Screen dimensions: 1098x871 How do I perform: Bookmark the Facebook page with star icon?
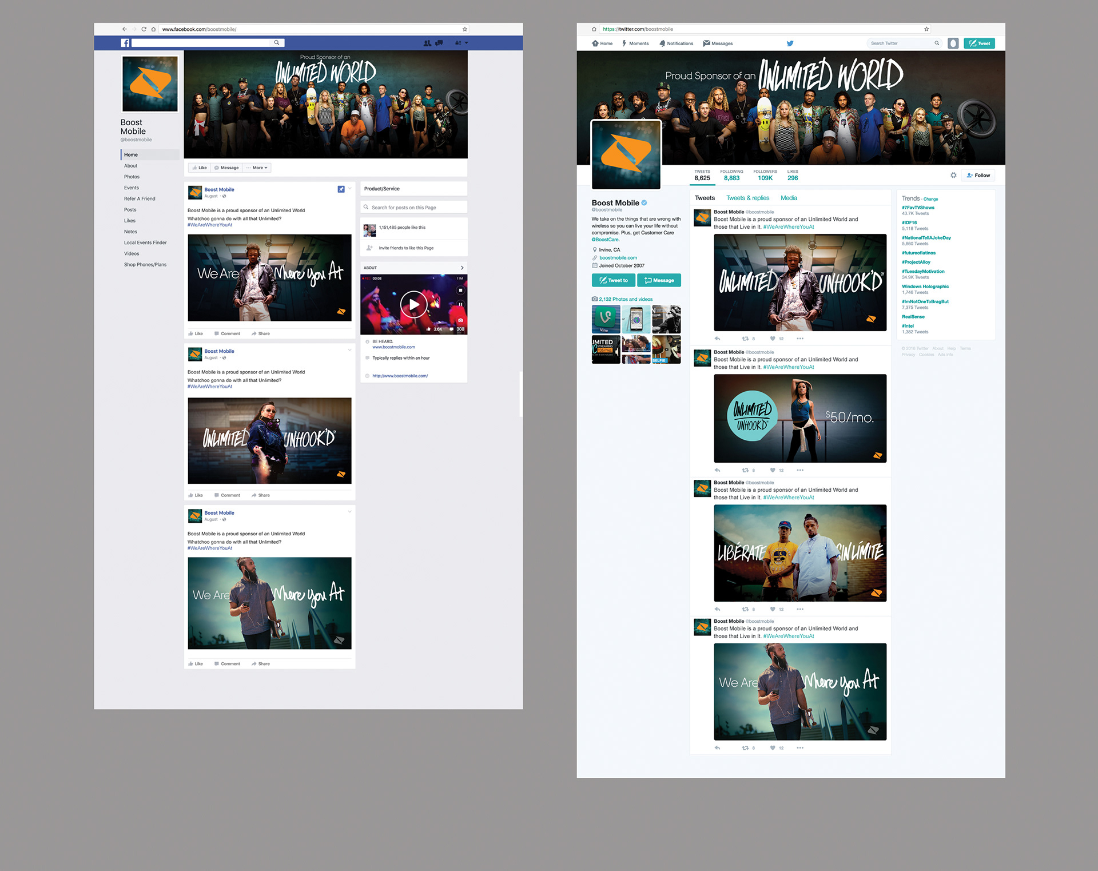coord(464,29)
